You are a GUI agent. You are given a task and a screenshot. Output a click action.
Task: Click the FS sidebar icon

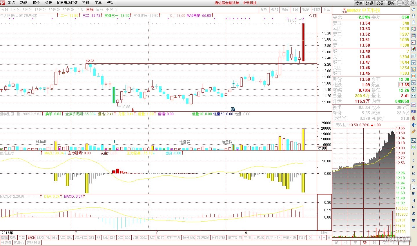pos(414,140)
